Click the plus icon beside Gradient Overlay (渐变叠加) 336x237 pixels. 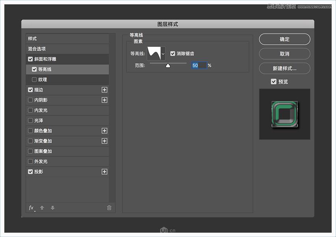105,141
